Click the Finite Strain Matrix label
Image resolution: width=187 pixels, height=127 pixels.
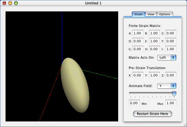(145, 26)
